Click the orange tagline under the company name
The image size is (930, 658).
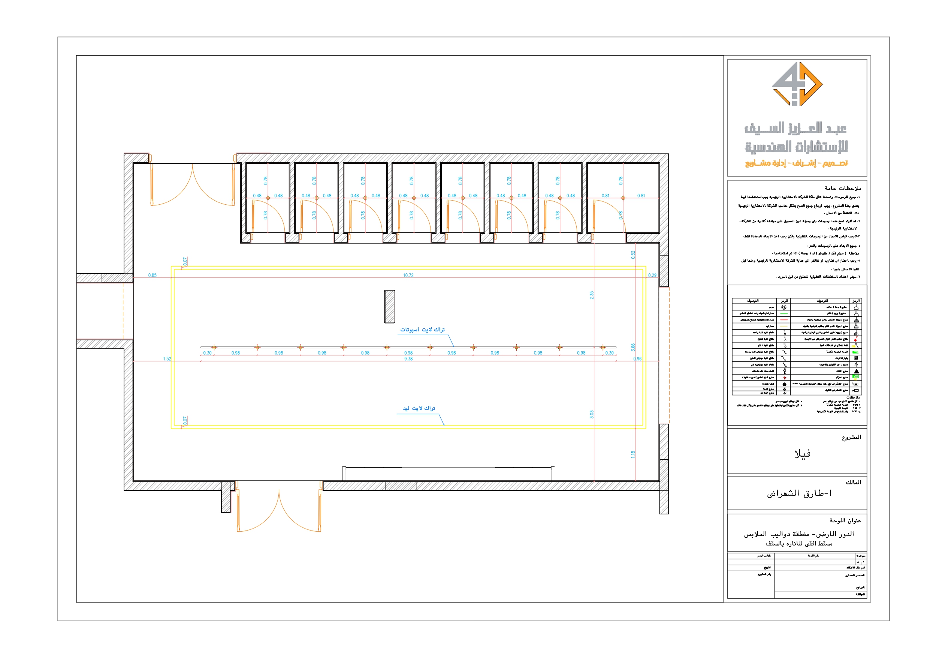pos(796,163)
